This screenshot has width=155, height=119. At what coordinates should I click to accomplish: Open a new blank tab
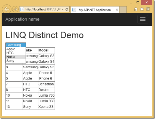point(123,10)
